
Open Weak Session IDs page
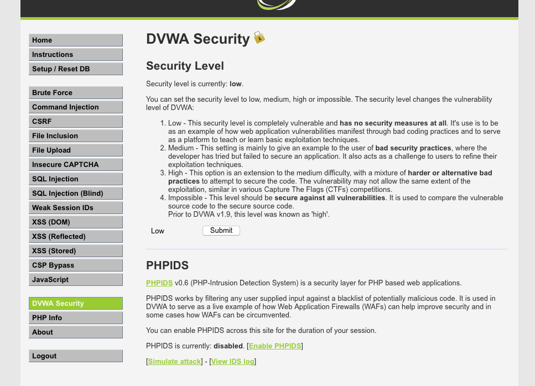[76, 207]
